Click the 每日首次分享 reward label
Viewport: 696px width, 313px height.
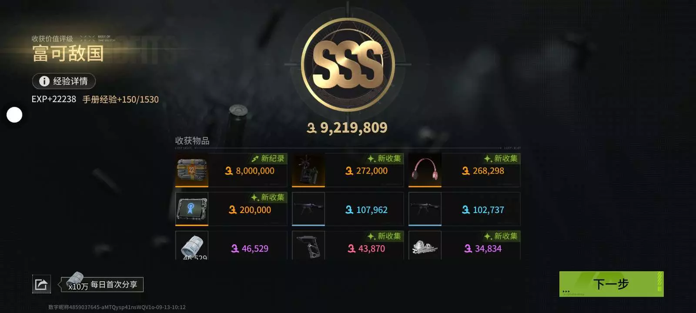[114, 284]
